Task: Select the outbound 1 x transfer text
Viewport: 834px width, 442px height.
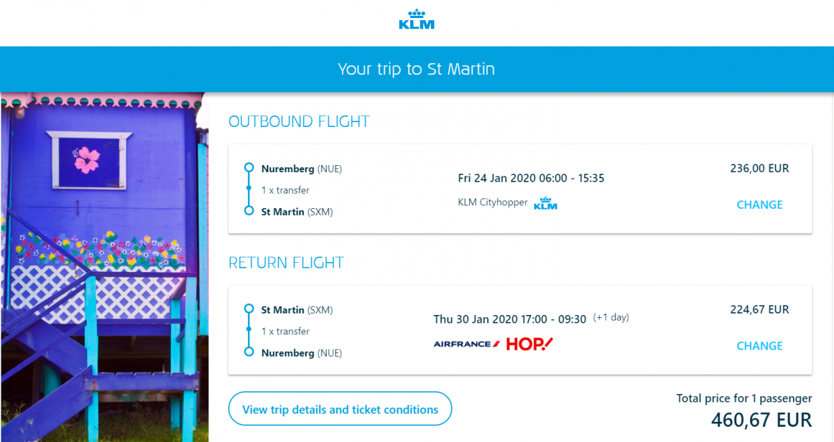Action: pos(285,190)
